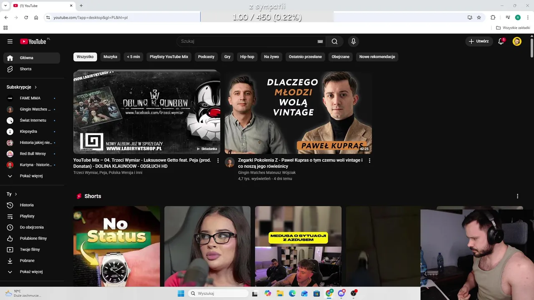The image size is (534, 300).
Task: Click Gingin Watches Mateusz Wójciak channel name
Action: pyautogui.click(x=267, y=172)
